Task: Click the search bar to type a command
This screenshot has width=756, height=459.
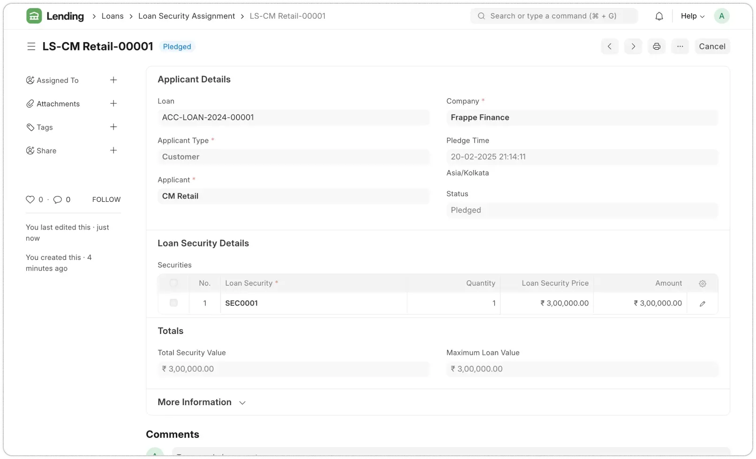Action: click(553, 15)
